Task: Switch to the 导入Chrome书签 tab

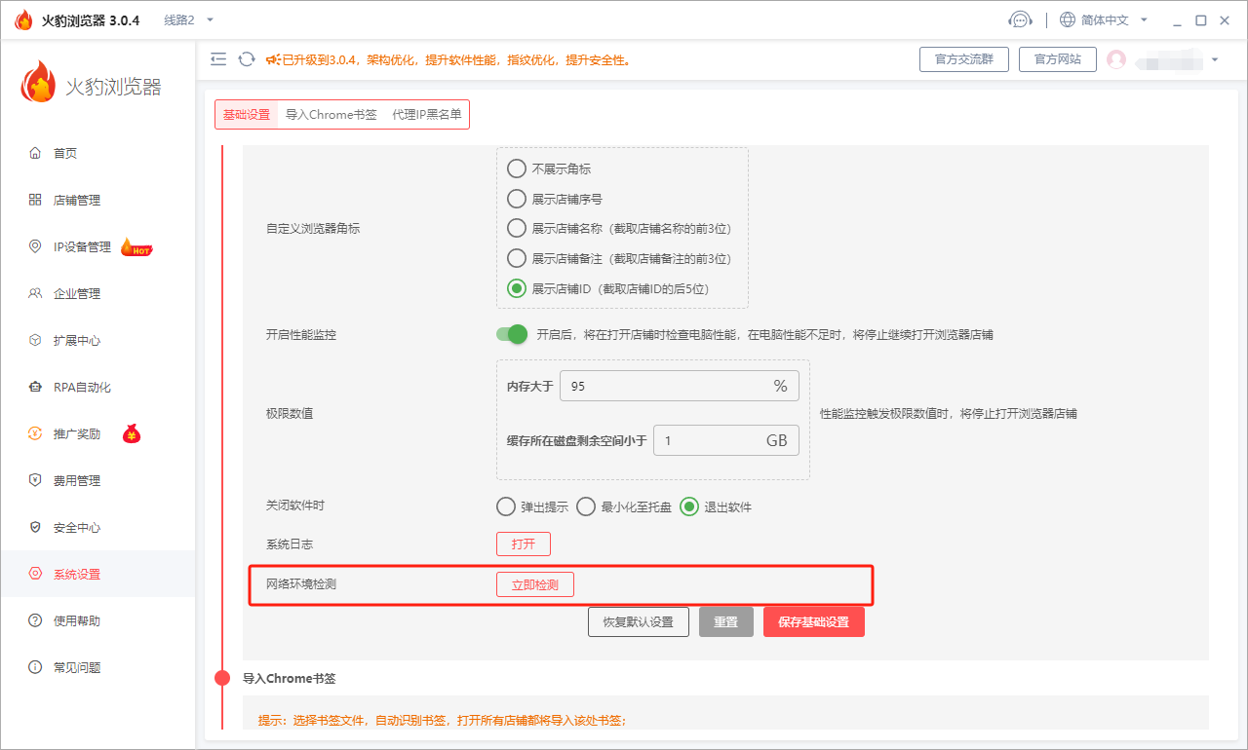Action: pos(333,114)
